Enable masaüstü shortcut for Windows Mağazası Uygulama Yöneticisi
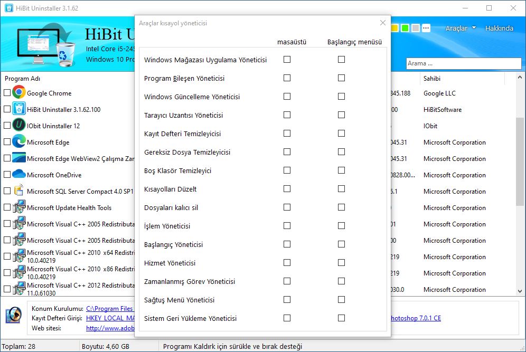Image resolution: width=526 pixels, height=352 pixels. point(287,59)
